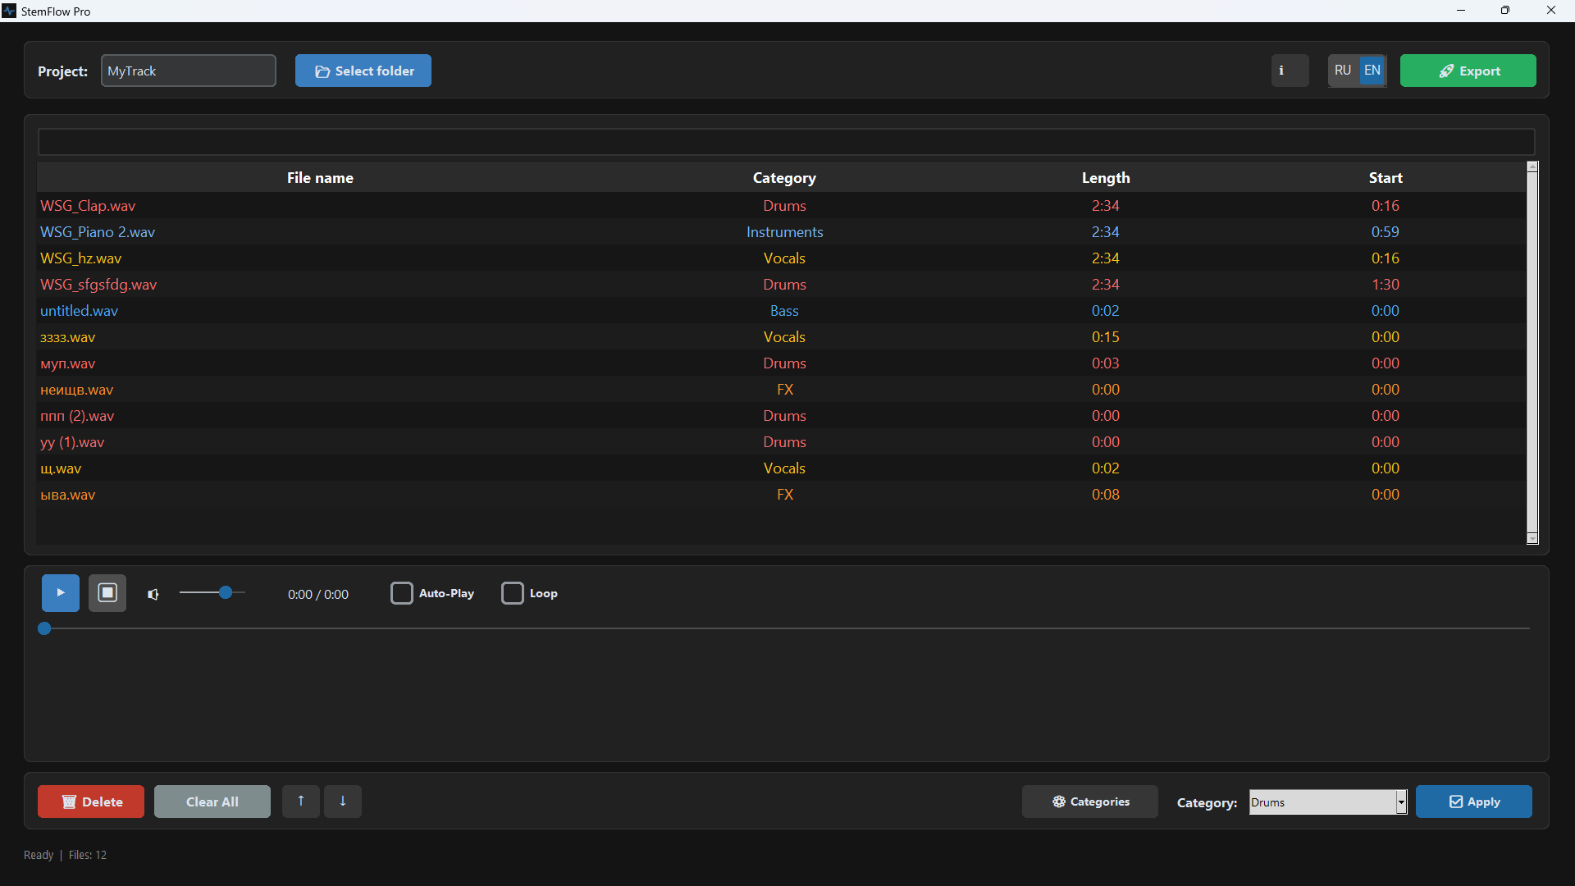Screen dimensions: 1575x886
Task: Click the StemFlow Pro app icon
Action: tap(9, 11)
